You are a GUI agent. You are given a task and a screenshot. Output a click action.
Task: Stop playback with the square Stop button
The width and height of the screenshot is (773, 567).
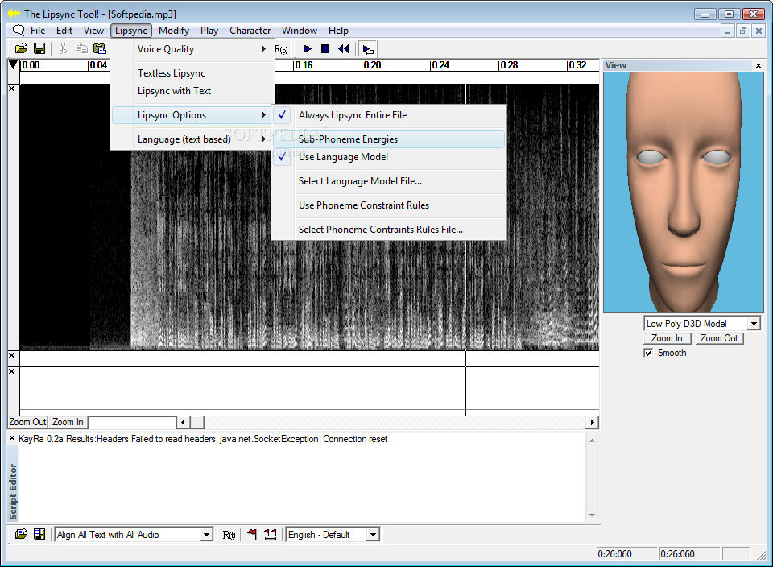coord(325,49)
